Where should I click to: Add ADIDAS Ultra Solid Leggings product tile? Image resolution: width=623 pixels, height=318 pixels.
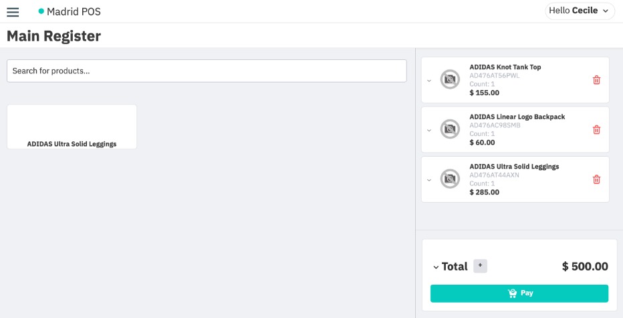72,127
